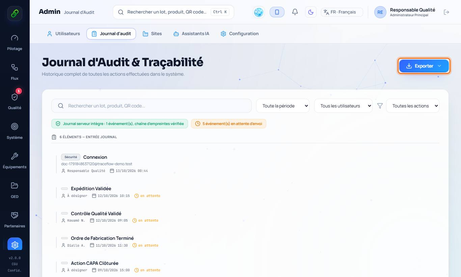Click the Confid. link in sidebar footer
This screenshot has width=461, height=277.
coord(15,270)
